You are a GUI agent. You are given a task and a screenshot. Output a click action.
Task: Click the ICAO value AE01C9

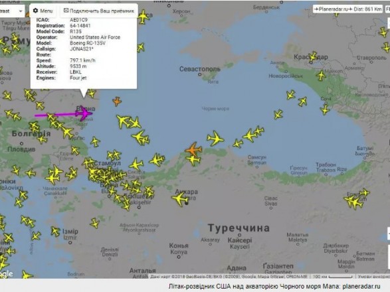(78, 20)
